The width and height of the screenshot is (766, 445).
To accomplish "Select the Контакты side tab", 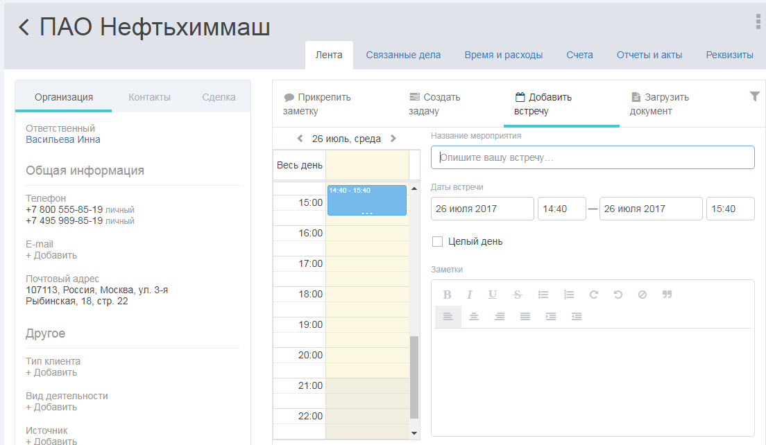I will tap(149, 97).
